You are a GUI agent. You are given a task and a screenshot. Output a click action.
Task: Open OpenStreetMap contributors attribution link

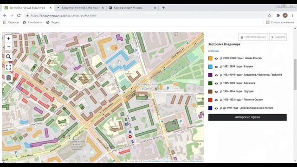[158, 161]
